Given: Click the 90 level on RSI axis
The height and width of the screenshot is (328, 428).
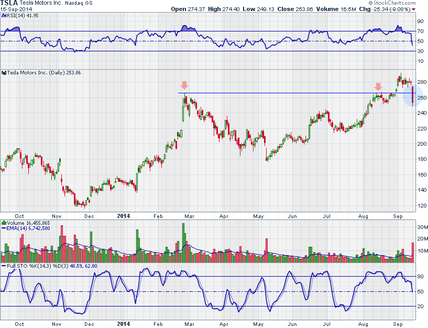Looking at the screenshot, I should pyautogui.click(x=420, y=21).
